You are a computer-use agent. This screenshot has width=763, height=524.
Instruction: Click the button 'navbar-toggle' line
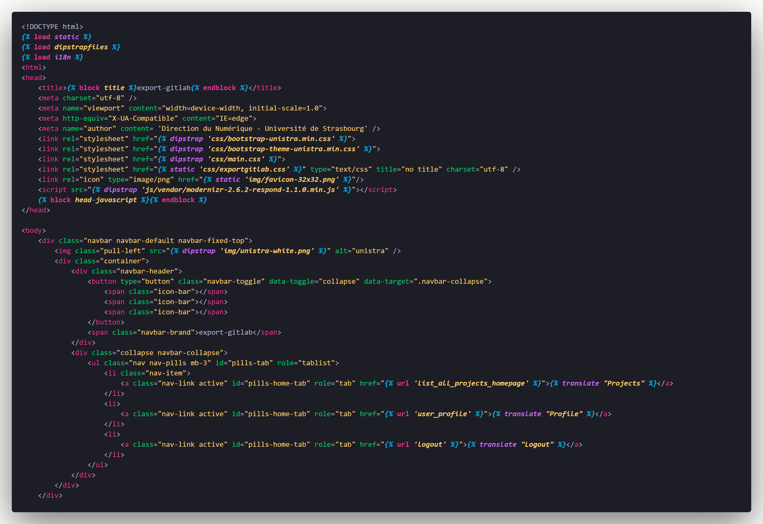pyautogui.click(x=290, y=281)
